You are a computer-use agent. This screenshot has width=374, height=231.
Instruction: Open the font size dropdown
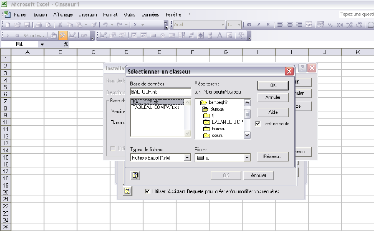238,25
